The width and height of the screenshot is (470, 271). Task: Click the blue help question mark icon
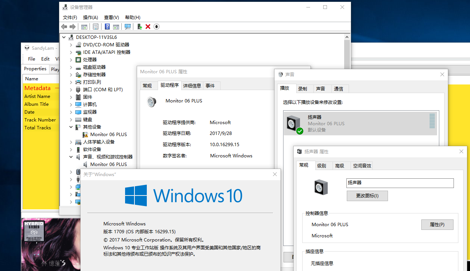107,27
